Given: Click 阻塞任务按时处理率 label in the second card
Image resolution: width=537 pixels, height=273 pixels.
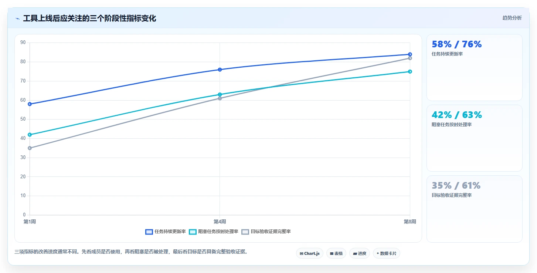Looking at the screenshot, I should [x=452, y=125].
